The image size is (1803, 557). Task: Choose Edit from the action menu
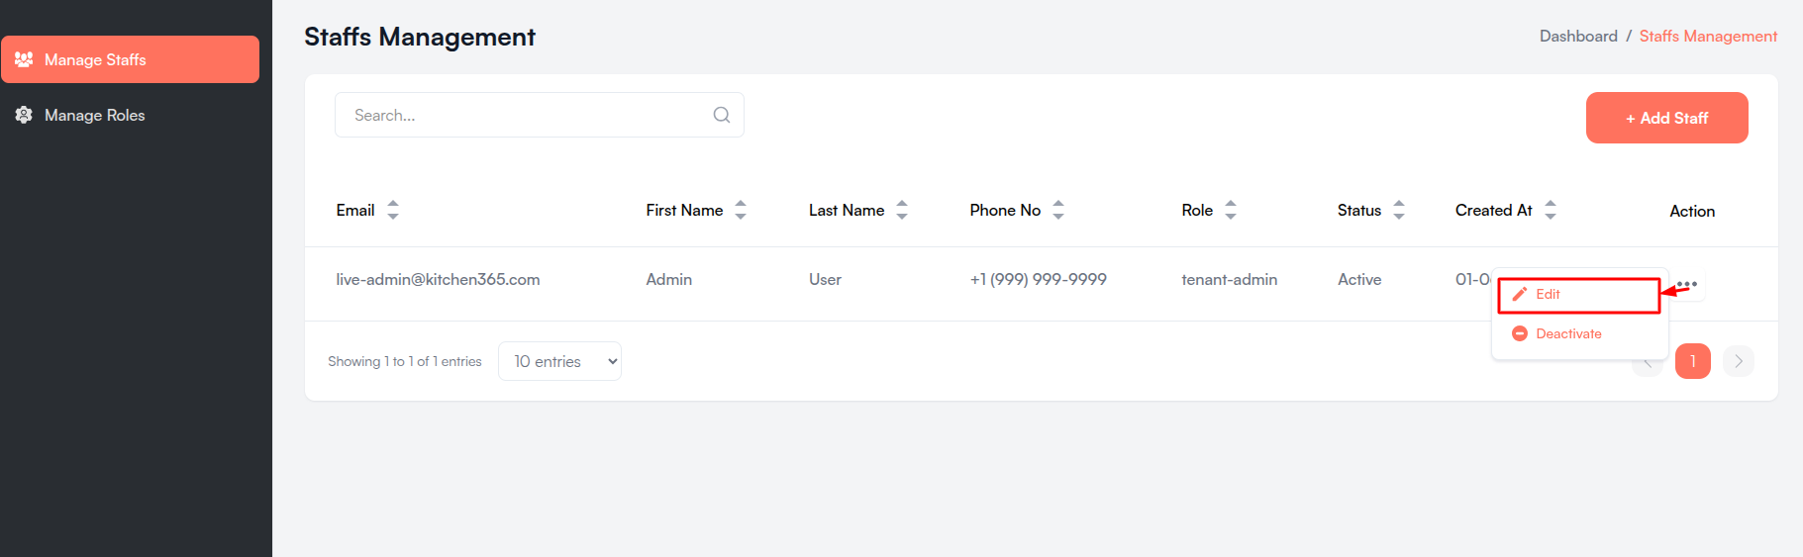point(1578,295)
